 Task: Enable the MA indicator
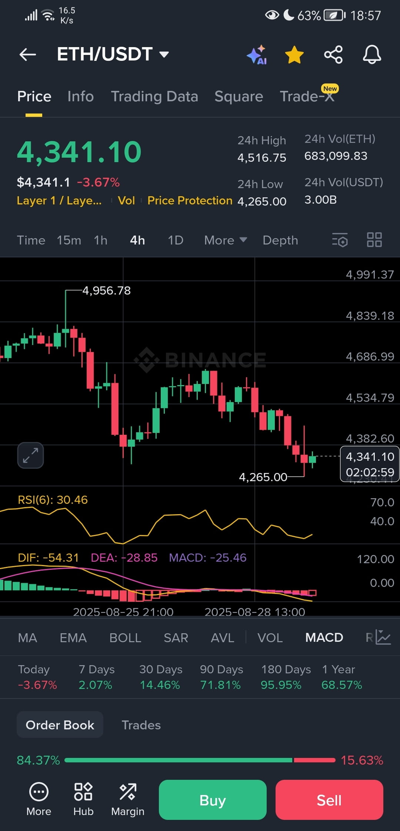[27, 638]
